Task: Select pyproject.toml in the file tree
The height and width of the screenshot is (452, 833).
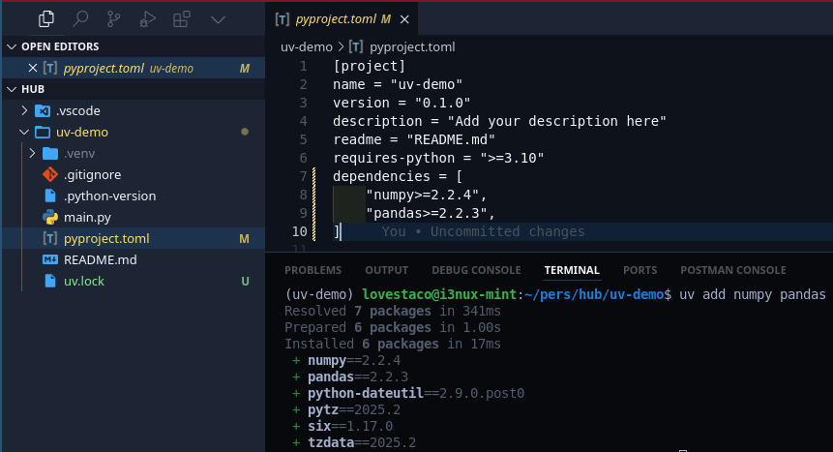Action: click(x=133, y=238)
